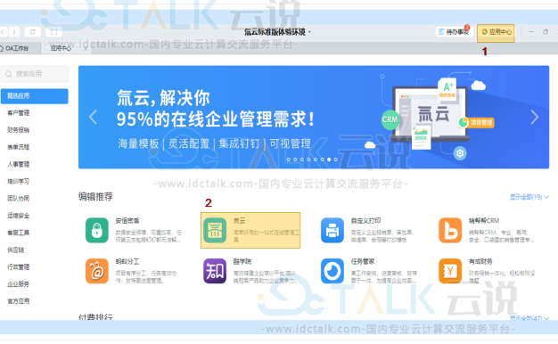Click the 氚云 banner image
Image resolution: width=558 pixels, height=344 pixels.
pos(314,117)
